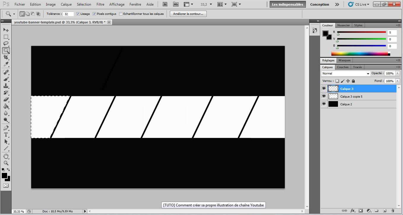Open the Normal blend mode dropdown
Image resolution: width=403 pixels, height=215 pixels.
click(x=345, y=73)
